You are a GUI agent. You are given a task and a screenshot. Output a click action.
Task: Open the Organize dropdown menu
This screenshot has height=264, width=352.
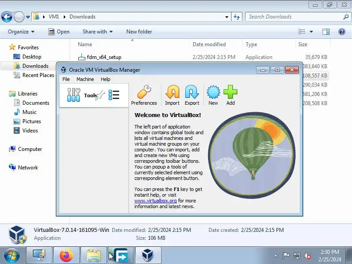pyautogui.click(x=21, y=32)
